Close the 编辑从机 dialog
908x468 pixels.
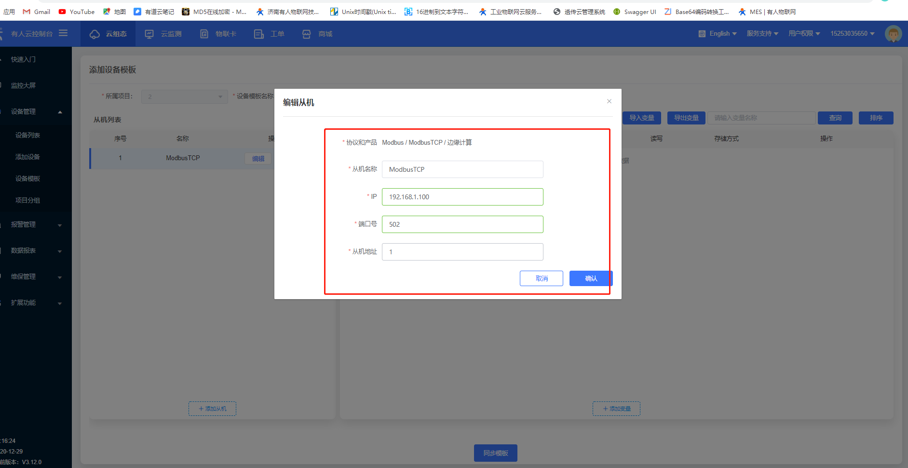pyautogui.click(x=609, y=101)
